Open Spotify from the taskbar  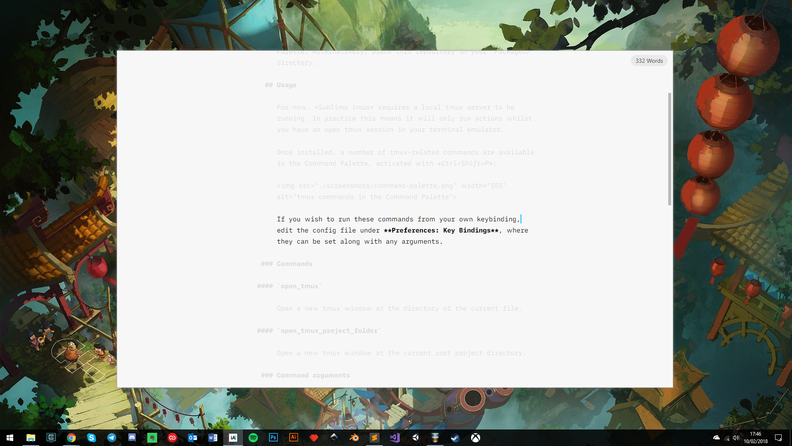[253, 438]
